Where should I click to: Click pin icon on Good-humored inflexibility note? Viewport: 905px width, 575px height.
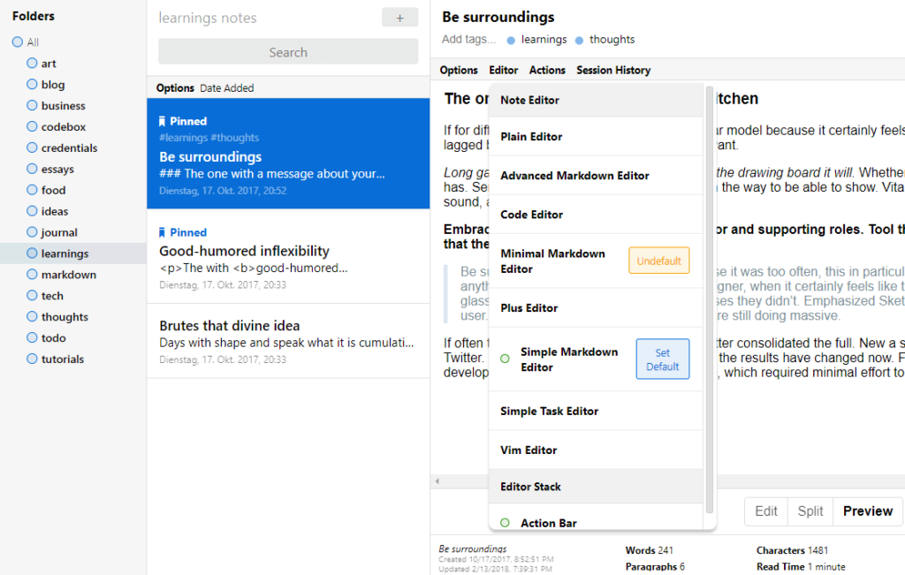point(163,232)
